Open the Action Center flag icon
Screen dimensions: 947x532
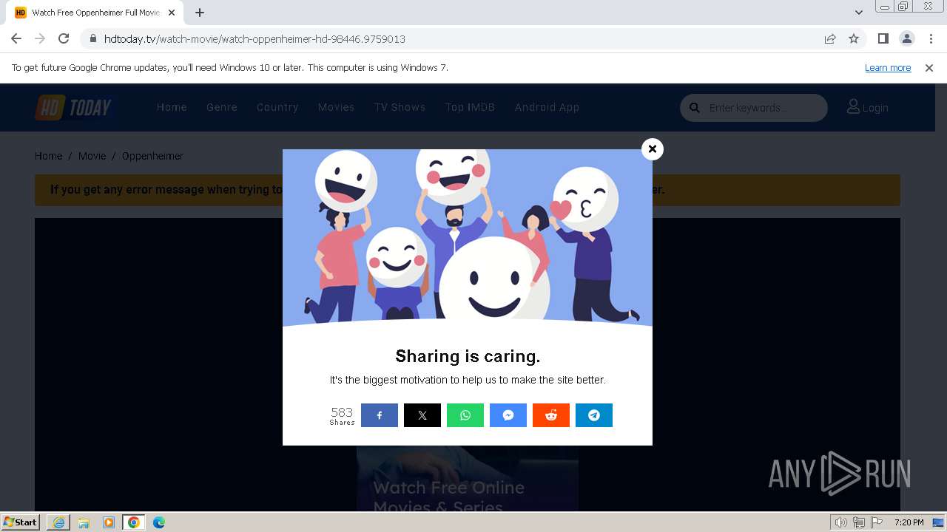876,522
